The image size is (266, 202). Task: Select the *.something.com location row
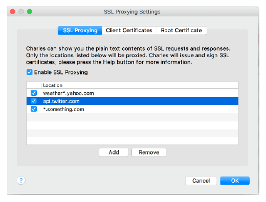tap(132, 109)
